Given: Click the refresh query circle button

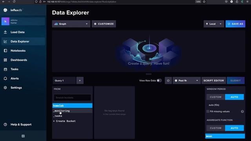Looking at the screenshot, I should 168,81.
